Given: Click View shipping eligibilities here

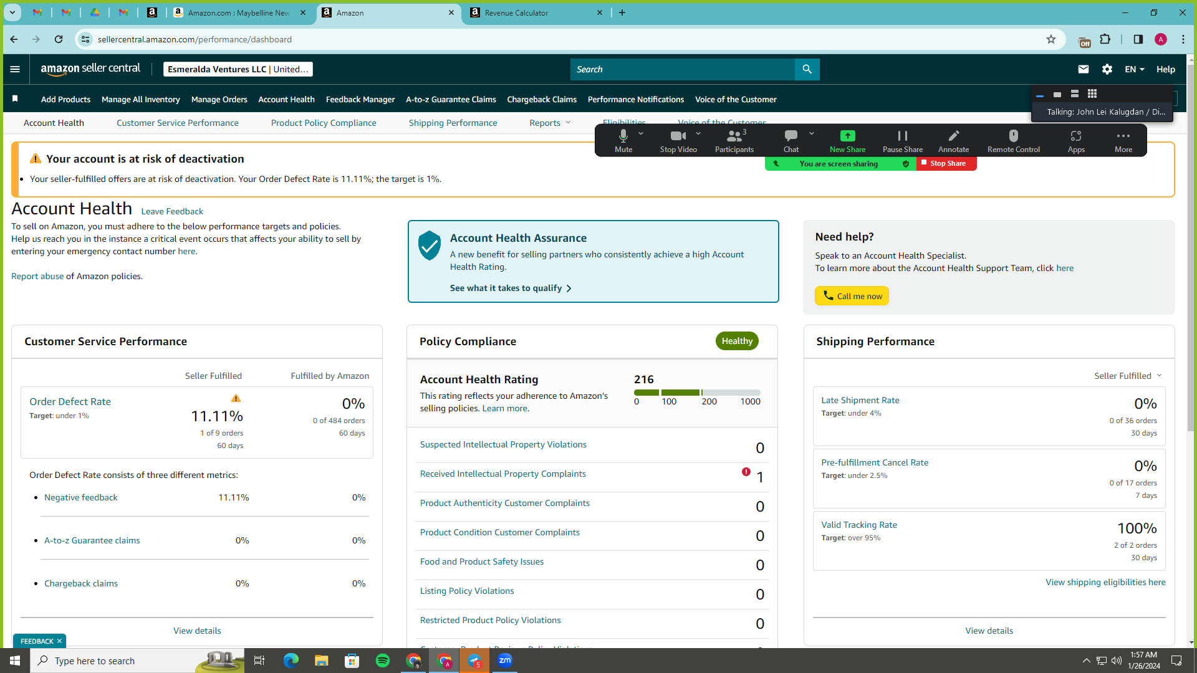Looking at the screenshot, I should click(1105, 582).
